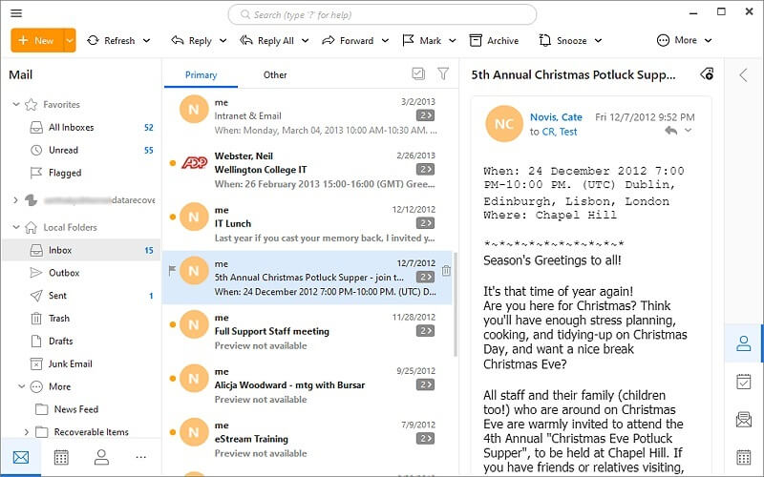The height and width of the screenshot is (477, 764).
Task: Click the ADP avatar of Webster, Neil
Action: point(194,162)
